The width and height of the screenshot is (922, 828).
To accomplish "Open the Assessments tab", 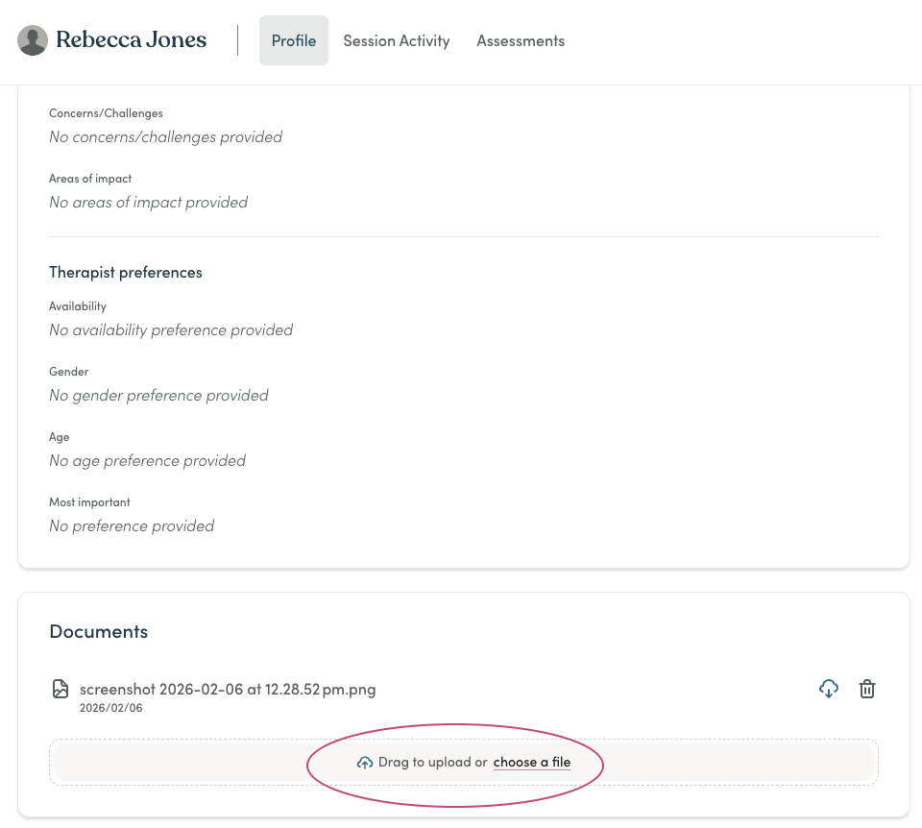I will (x=521, y=40).
